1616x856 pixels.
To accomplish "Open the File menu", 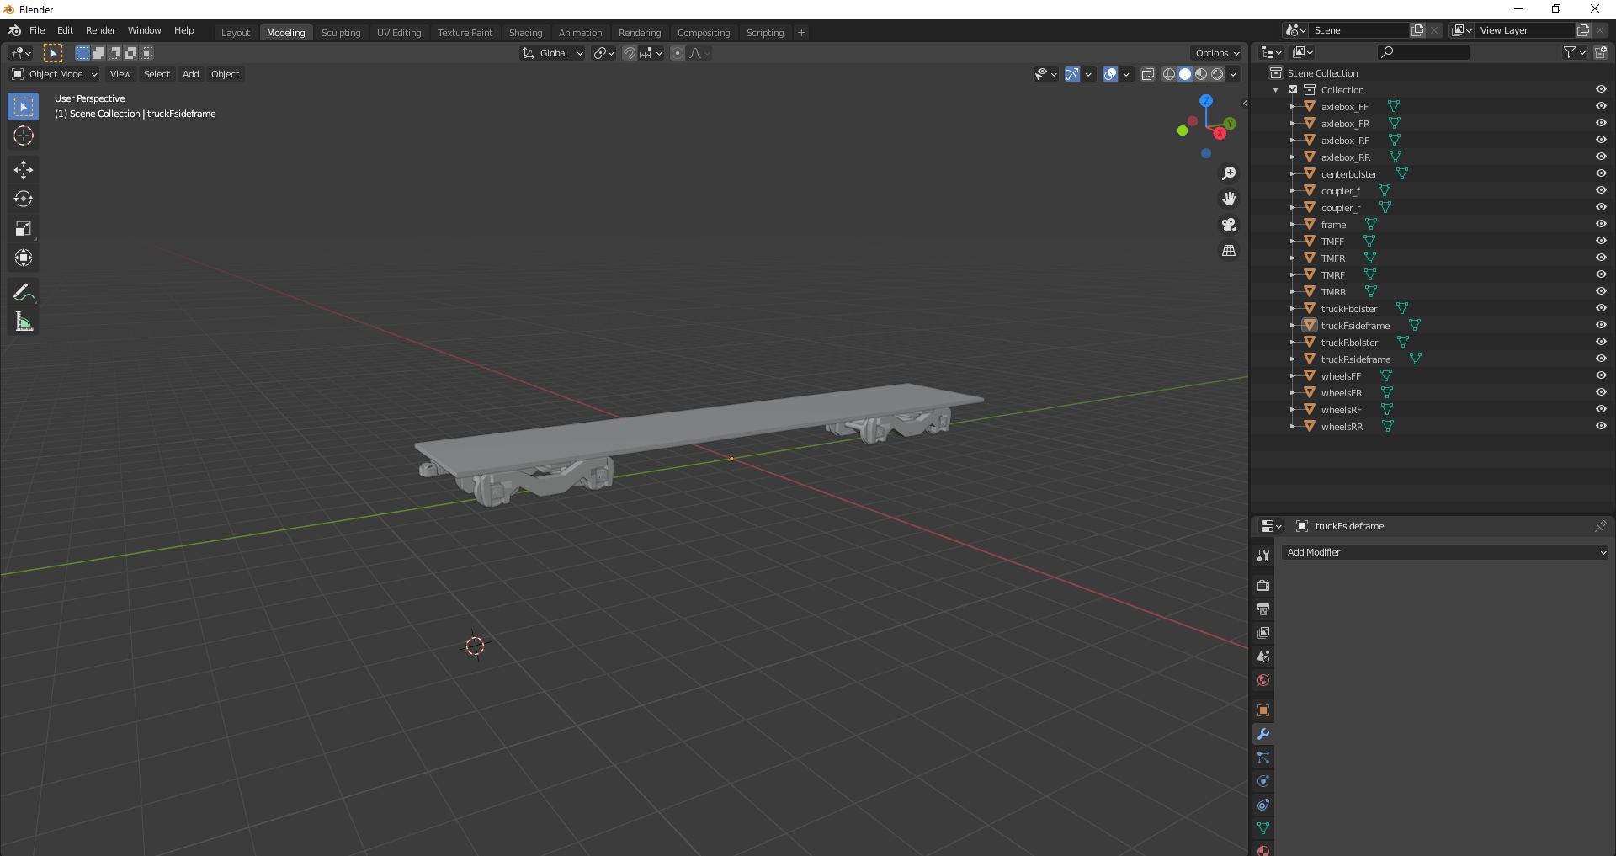I will pos(37,30).
